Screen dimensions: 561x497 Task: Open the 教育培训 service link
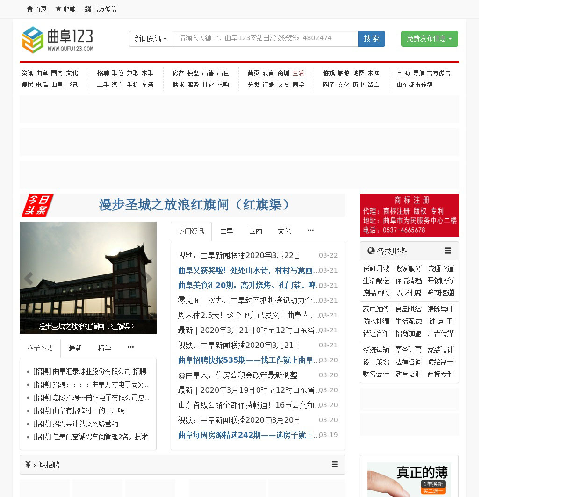(408, 374)
